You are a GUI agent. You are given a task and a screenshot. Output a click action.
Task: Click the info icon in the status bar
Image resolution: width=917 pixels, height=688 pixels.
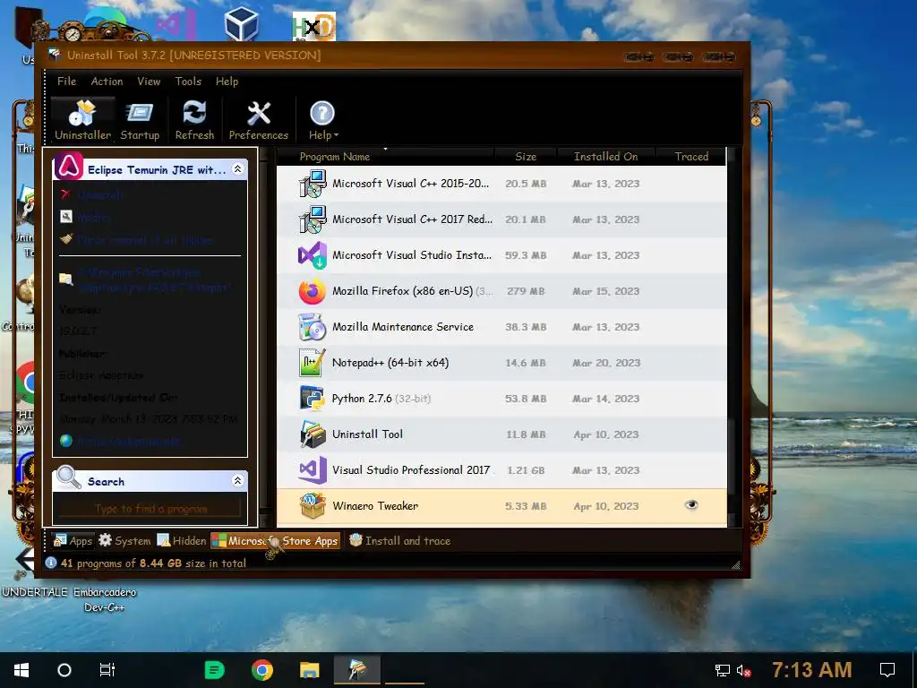[x=51, y=563]
